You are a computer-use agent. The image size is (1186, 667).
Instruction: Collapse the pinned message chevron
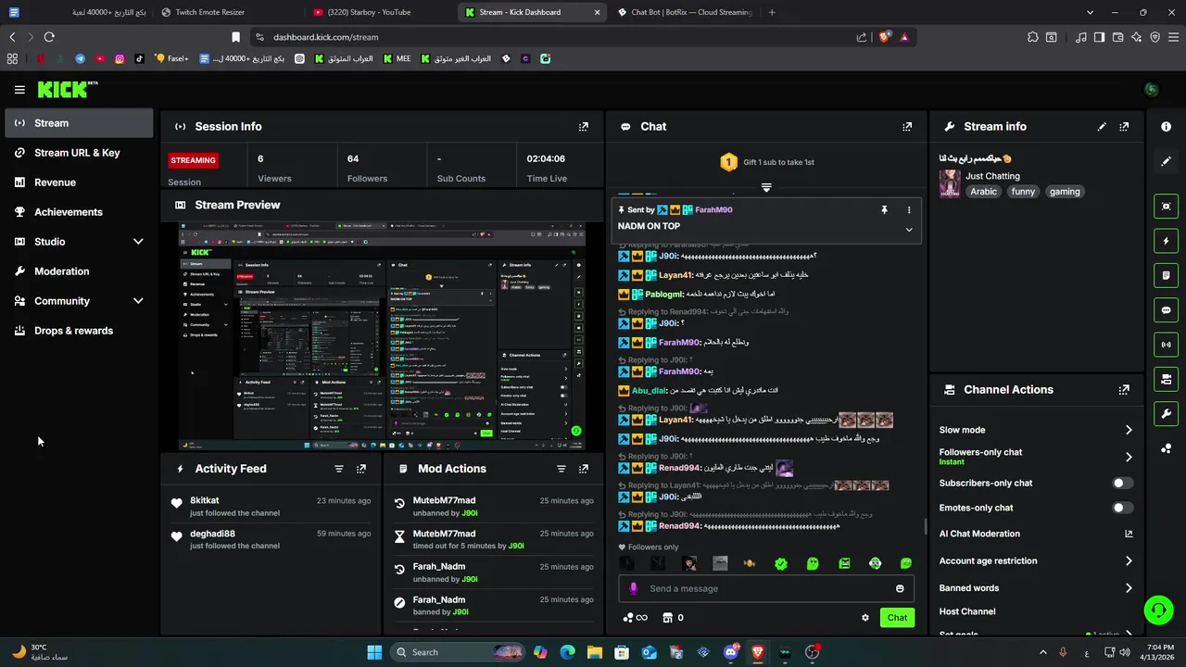coord(909,230)
